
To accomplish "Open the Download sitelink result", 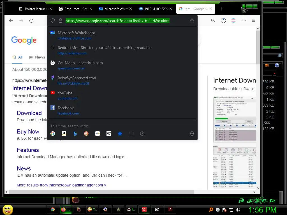I will [29, 113].
